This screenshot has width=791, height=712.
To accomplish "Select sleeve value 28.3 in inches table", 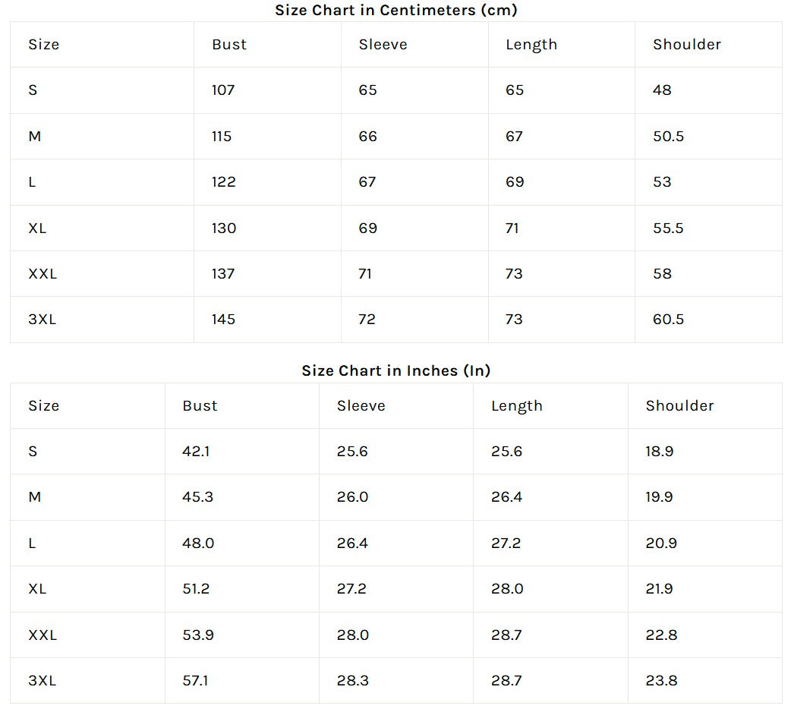I will pyautogui.click(x=352, y=681).
